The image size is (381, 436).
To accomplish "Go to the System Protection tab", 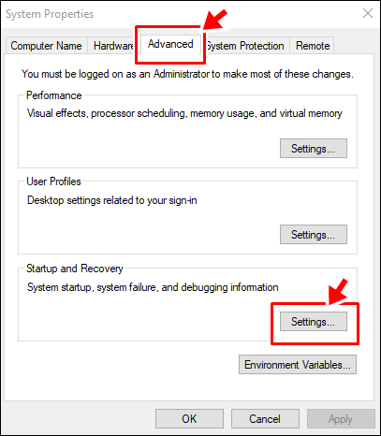I will (x=245, y=46).
